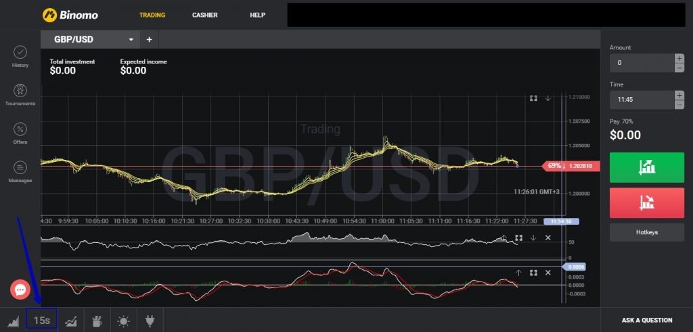Maximize the main price chart
Screen dimensions: 693x332
click(533, 99)
